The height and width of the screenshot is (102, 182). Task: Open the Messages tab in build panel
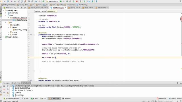[6, 83]
